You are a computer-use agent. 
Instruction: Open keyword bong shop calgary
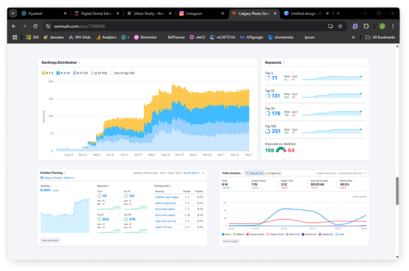coord(165,209)
